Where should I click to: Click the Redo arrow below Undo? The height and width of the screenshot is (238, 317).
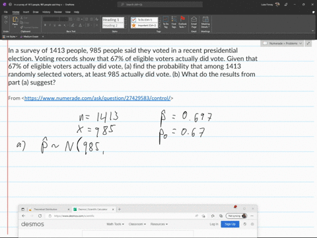(x=6, y=22)
